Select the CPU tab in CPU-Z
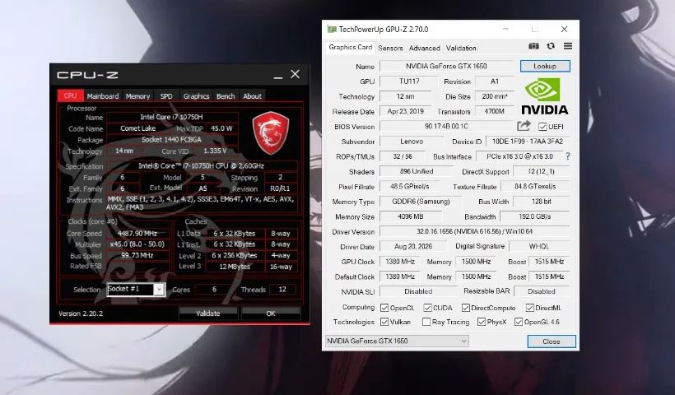Screen dimensions: 675x395 point(70,95)
